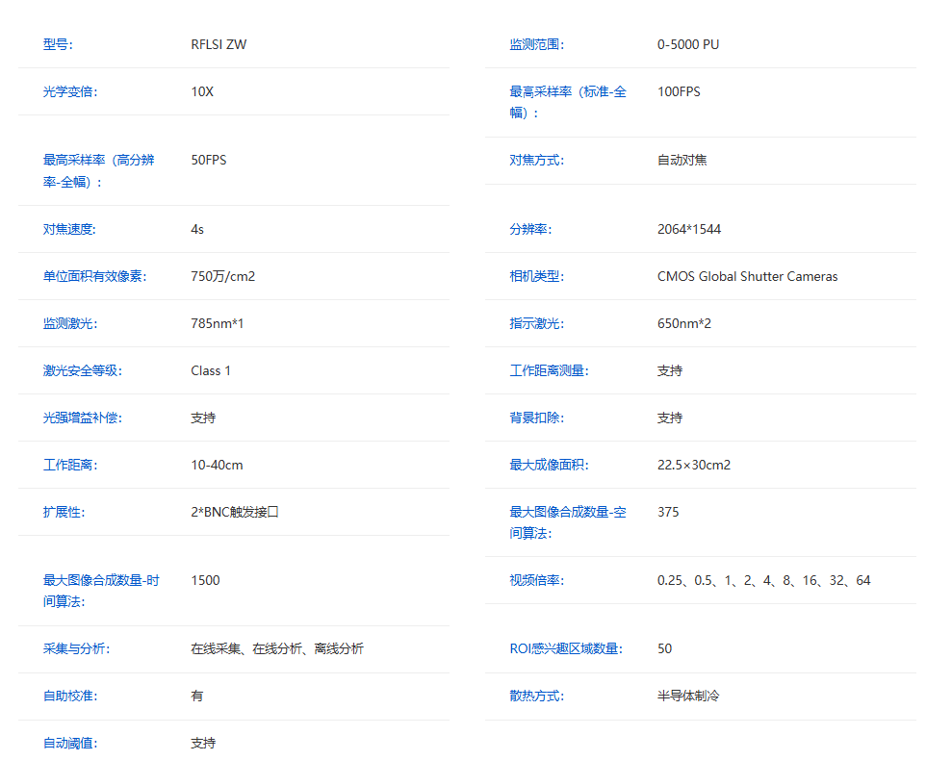Select the 10-40cm value text
The height and width of the screenshot is (760, 952).
217,464
